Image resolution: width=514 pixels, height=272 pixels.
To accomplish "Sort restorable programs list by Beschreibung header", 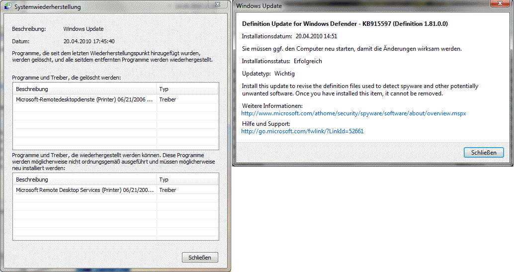I will click(85, 180).
